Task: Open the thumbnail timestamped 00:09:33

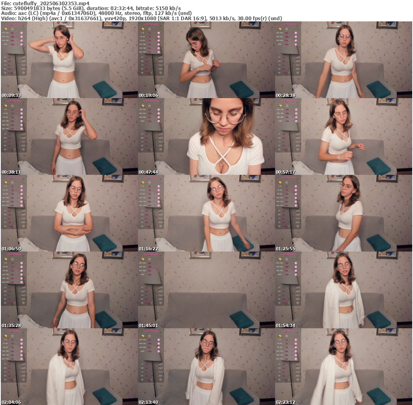Action: [x=69, y=60]
